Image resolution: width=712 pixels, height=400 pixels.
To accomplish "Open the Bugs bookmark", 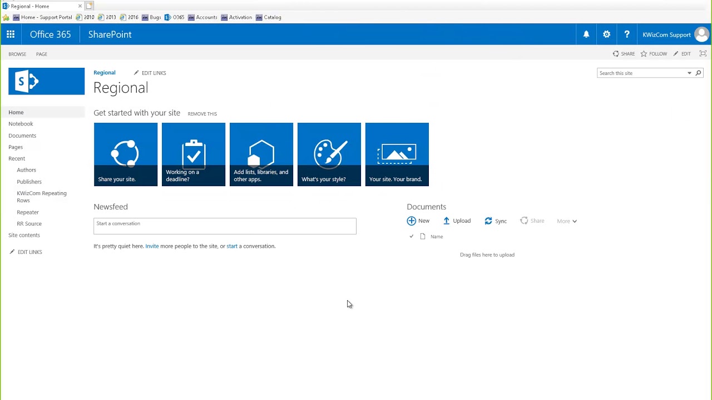I will click(x=151, y=17).
